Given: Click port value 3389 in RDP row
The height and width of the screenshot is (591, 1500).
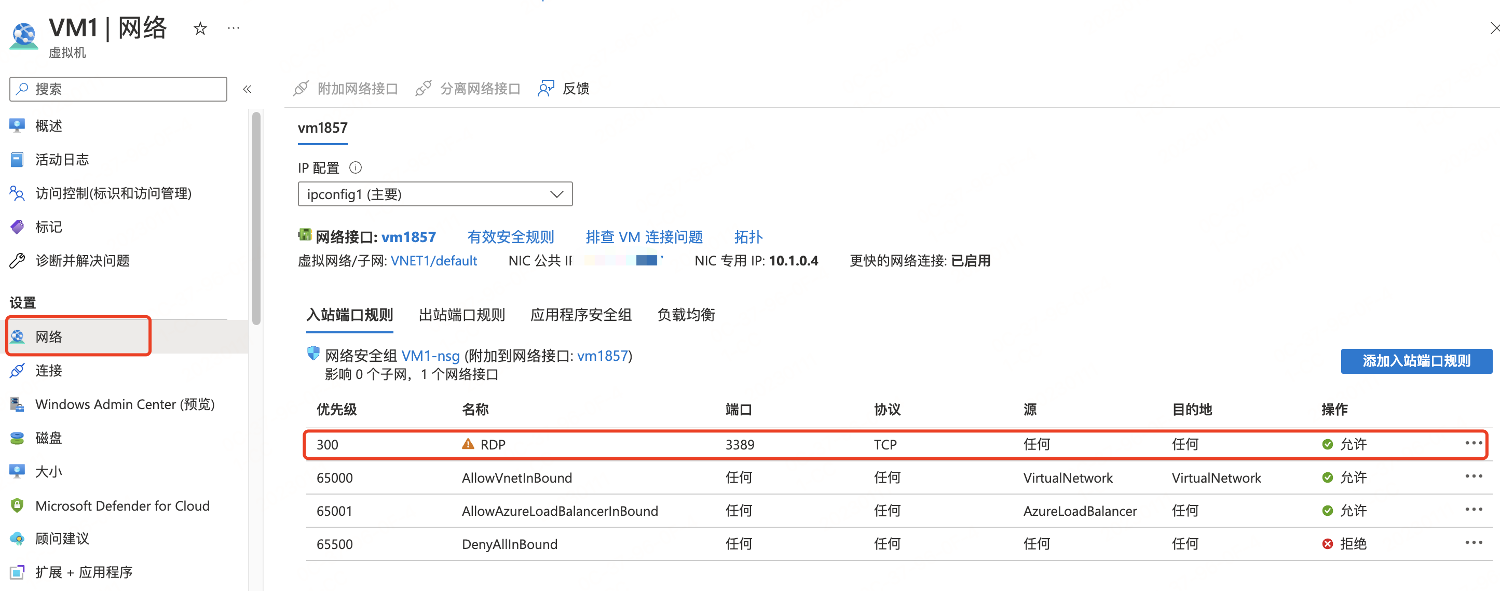Looking at the screenshot, I should pos(740,445).
